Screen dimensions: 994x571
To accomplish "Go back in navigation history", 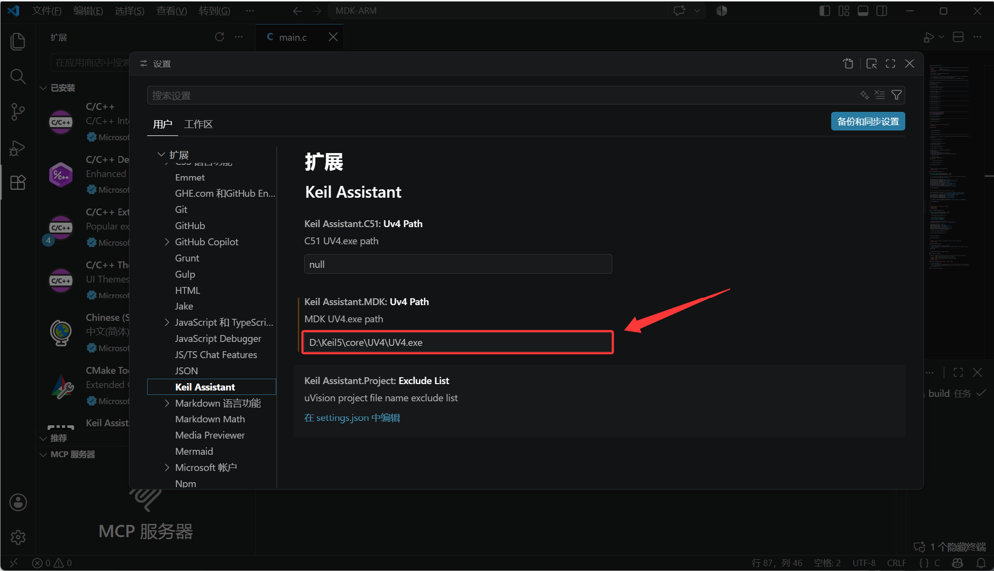I will tap(297, 11).
